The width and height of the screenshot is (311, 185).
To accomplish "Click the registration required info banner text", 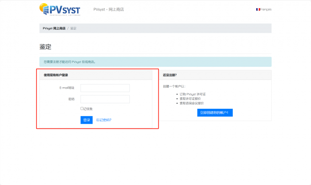I will coord(70,62).
